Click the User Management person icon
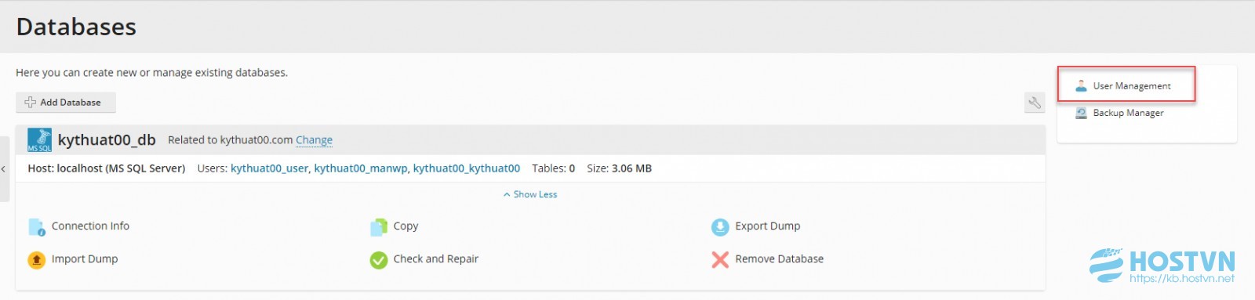The height and width of the screenshot is (300, 1255). pos(1081,85)
